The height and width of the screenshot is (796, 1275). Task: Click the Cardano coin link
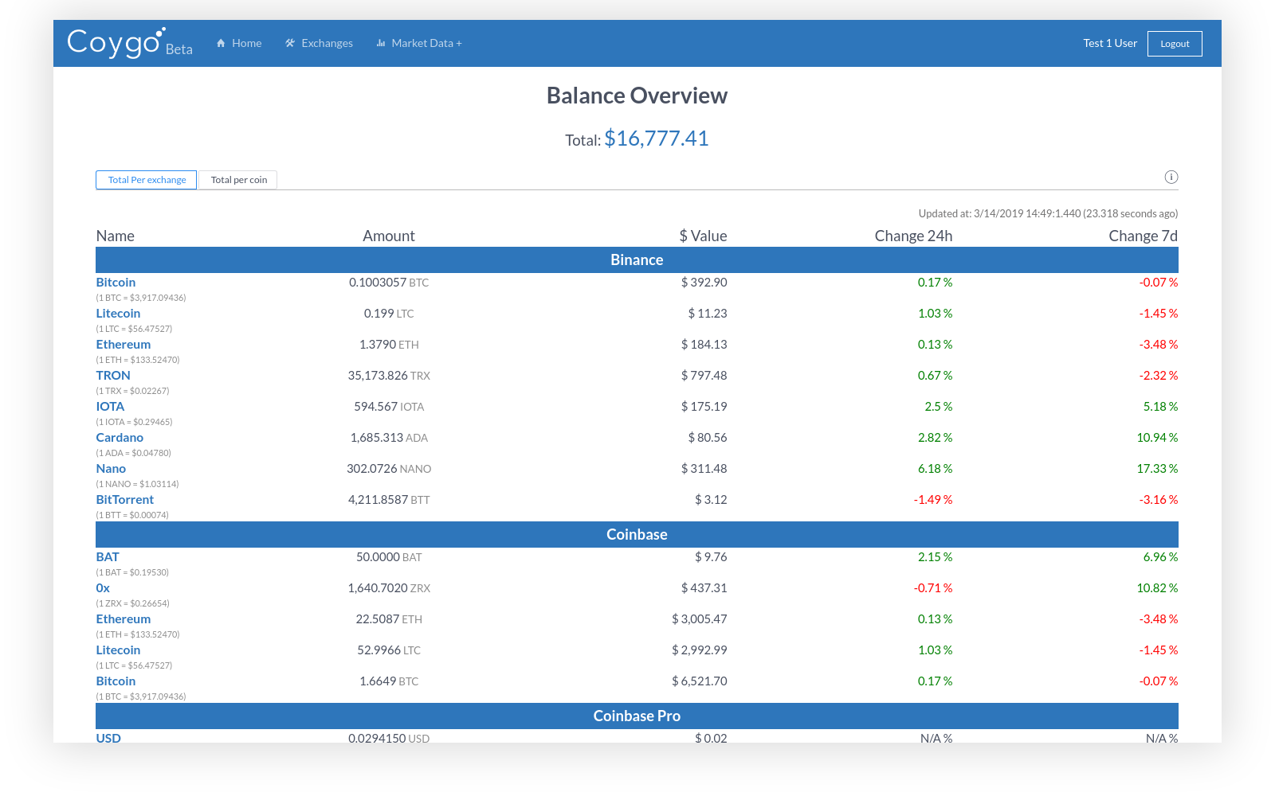click(120, 438)
